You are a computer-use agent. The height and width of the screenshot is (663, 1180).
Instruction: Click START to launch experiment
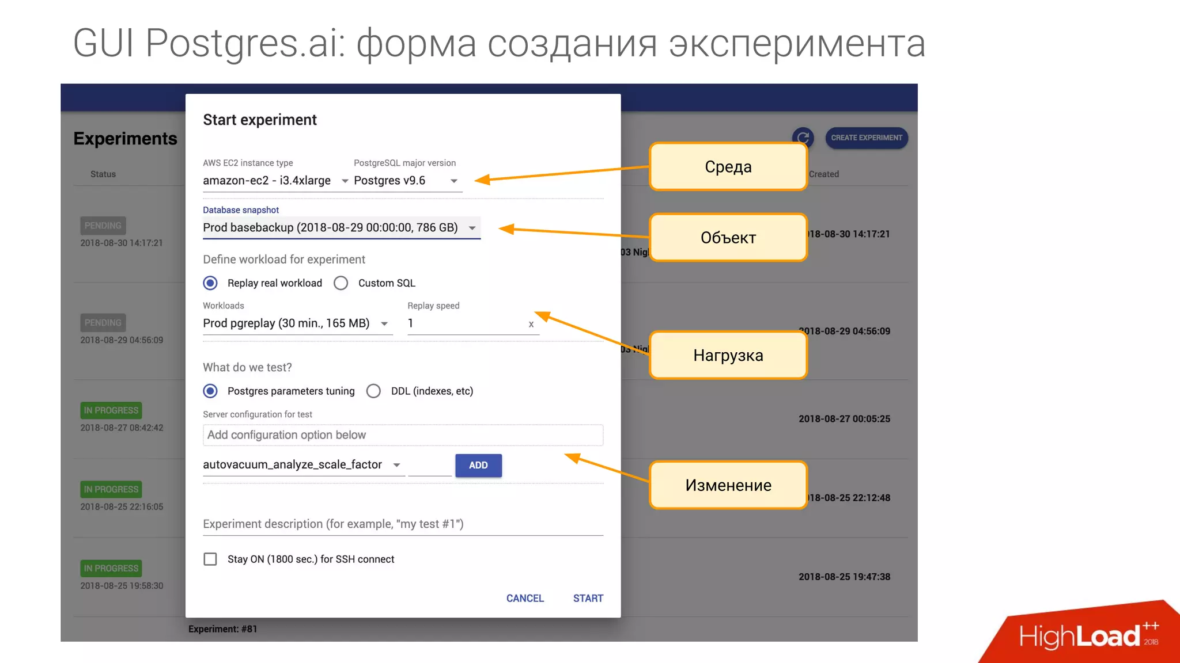tap(588, 599)
